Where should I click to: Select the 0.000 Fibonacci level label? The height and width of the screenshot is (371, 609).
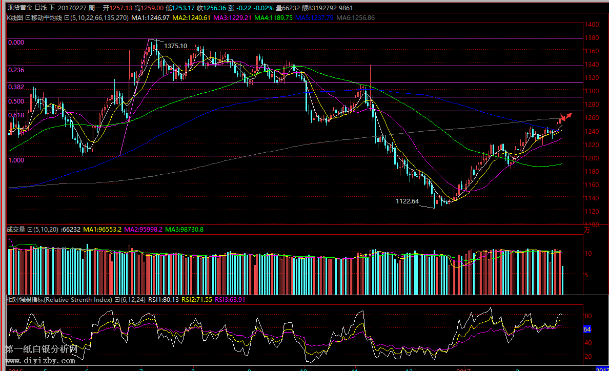tap(16, 43)
